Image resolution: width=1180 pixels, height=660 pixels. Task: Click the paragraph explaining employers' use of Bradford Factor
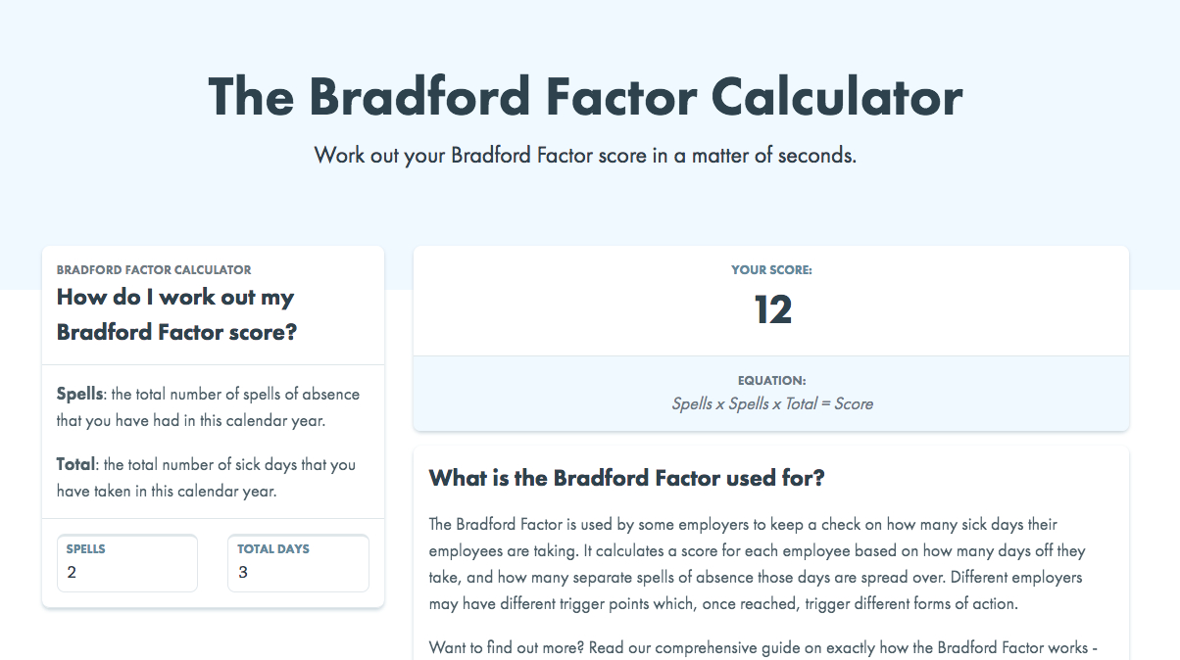click(x=758, y=564)
